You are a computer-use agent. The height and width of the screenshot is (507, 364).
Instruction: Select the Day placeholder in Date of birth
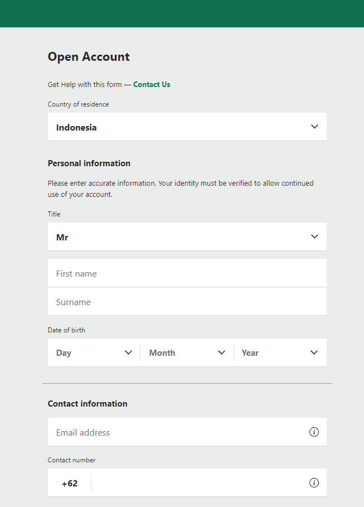[x=64, y=353]
